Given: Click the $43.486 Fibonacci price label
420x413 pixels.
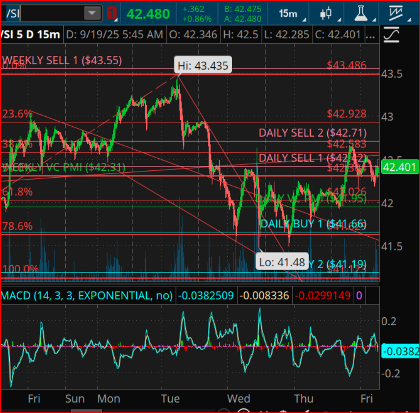Looking at the screenshot, I should pos(346,65).
